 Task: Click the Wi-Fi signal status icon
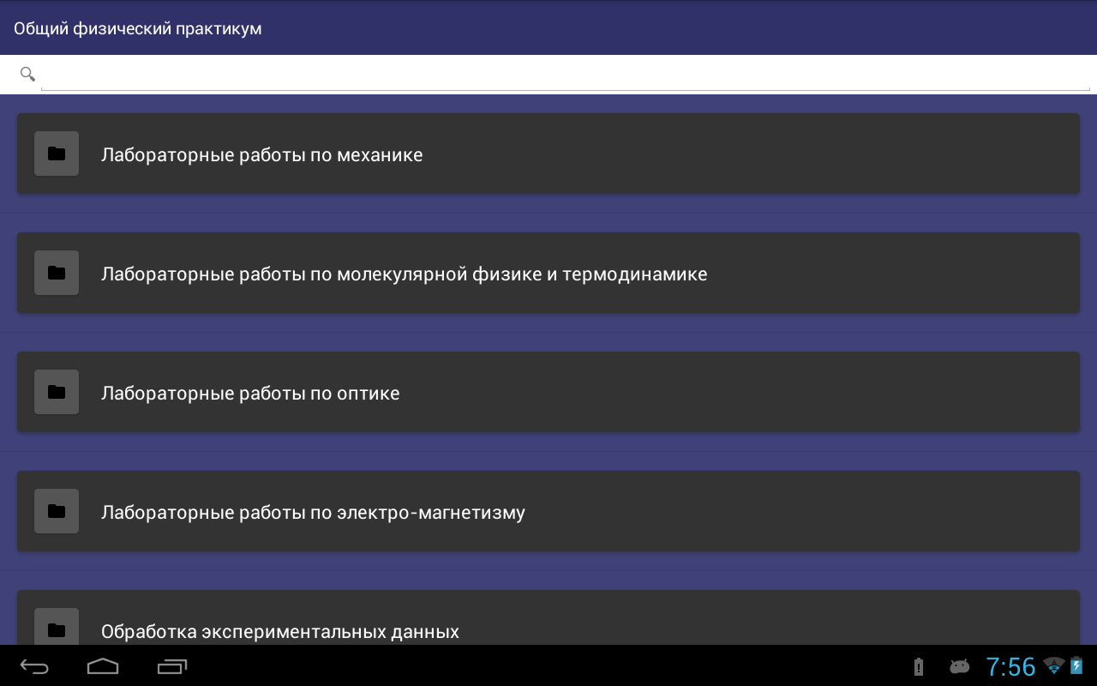pyautogui.click(x=1053, y=665)
